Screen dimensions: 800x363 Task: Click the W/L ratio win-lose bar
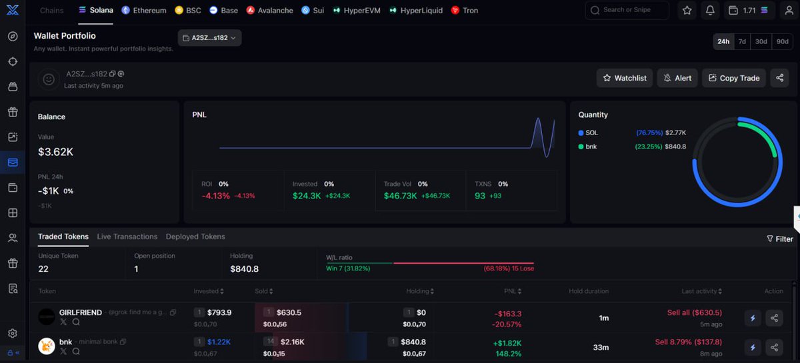pyautogui.click(x=430, y=263)
